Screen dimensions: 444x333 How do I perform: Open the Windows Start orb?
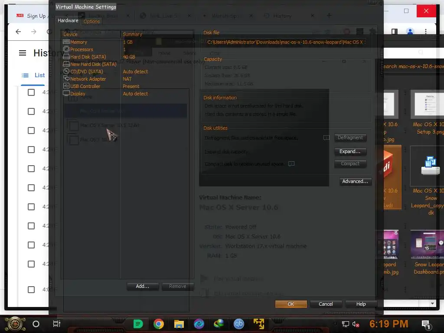[x=15, y=324]
